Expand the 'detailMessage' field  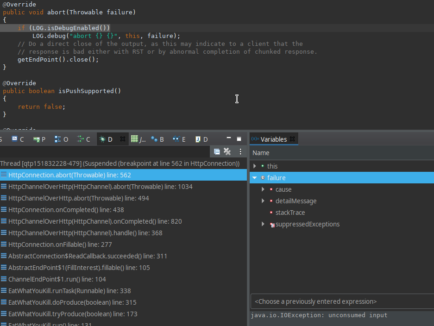click(263, 201)
